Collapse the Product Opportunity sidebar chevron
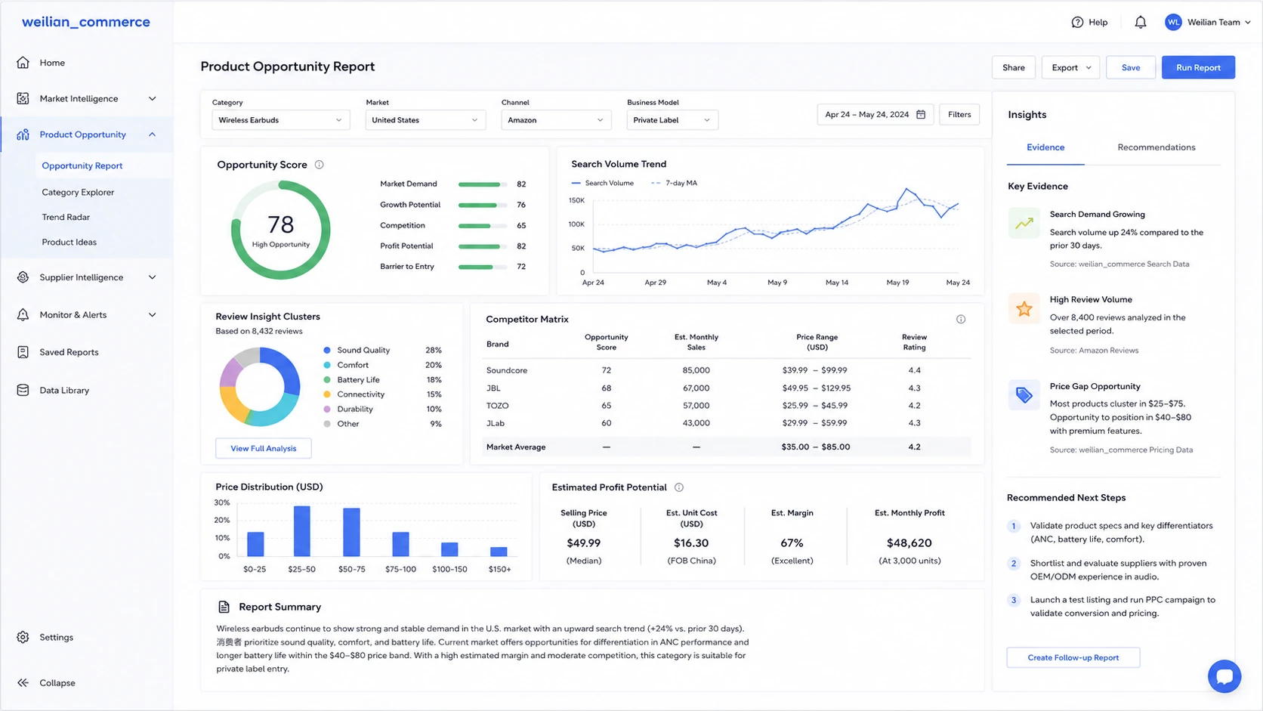This screenshot has height=711, width=1263. (x=153, y=134)
